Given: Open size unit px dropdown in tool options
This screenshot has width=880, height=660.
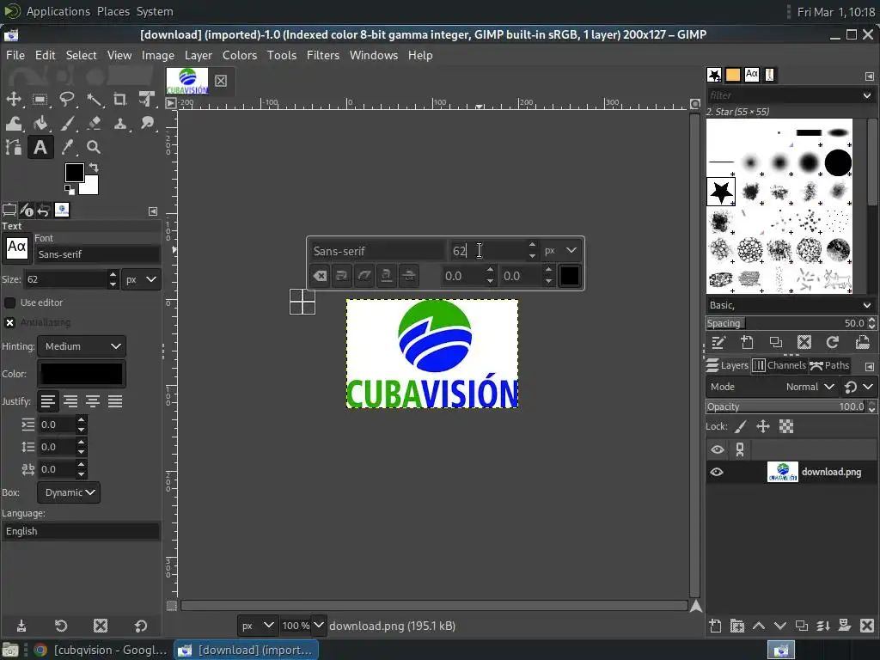Looking at the screenshot, I should 142,279.
